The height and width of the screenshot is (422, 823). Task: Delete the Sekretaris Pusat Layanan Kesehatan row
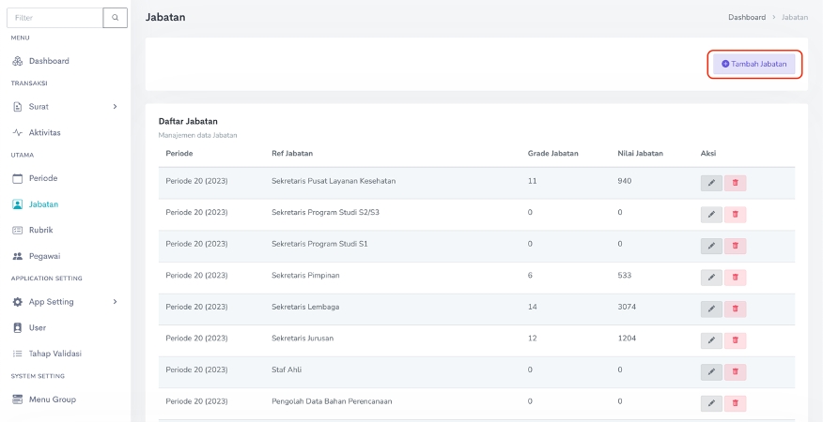tap(735, 183)
